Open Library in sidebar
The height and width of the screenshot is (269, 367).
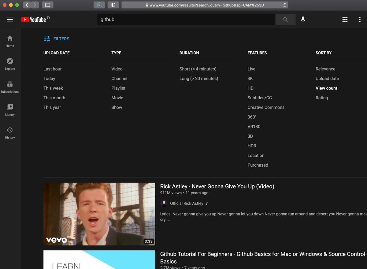coord(10,110)
